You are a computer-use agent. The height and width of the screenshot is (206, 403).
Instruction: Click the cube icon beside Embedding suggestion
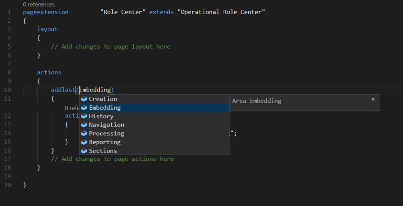(x=84, y=108)
